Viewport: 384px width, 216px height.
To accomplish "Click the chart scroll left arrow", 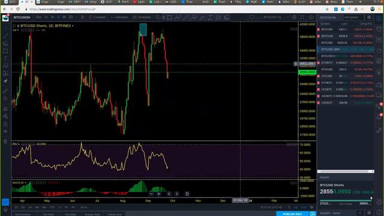I will click(x=169, y=194).
